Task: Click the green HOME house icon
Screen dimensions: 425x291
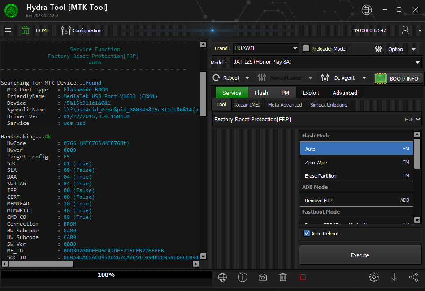Action: click(25, 30)
